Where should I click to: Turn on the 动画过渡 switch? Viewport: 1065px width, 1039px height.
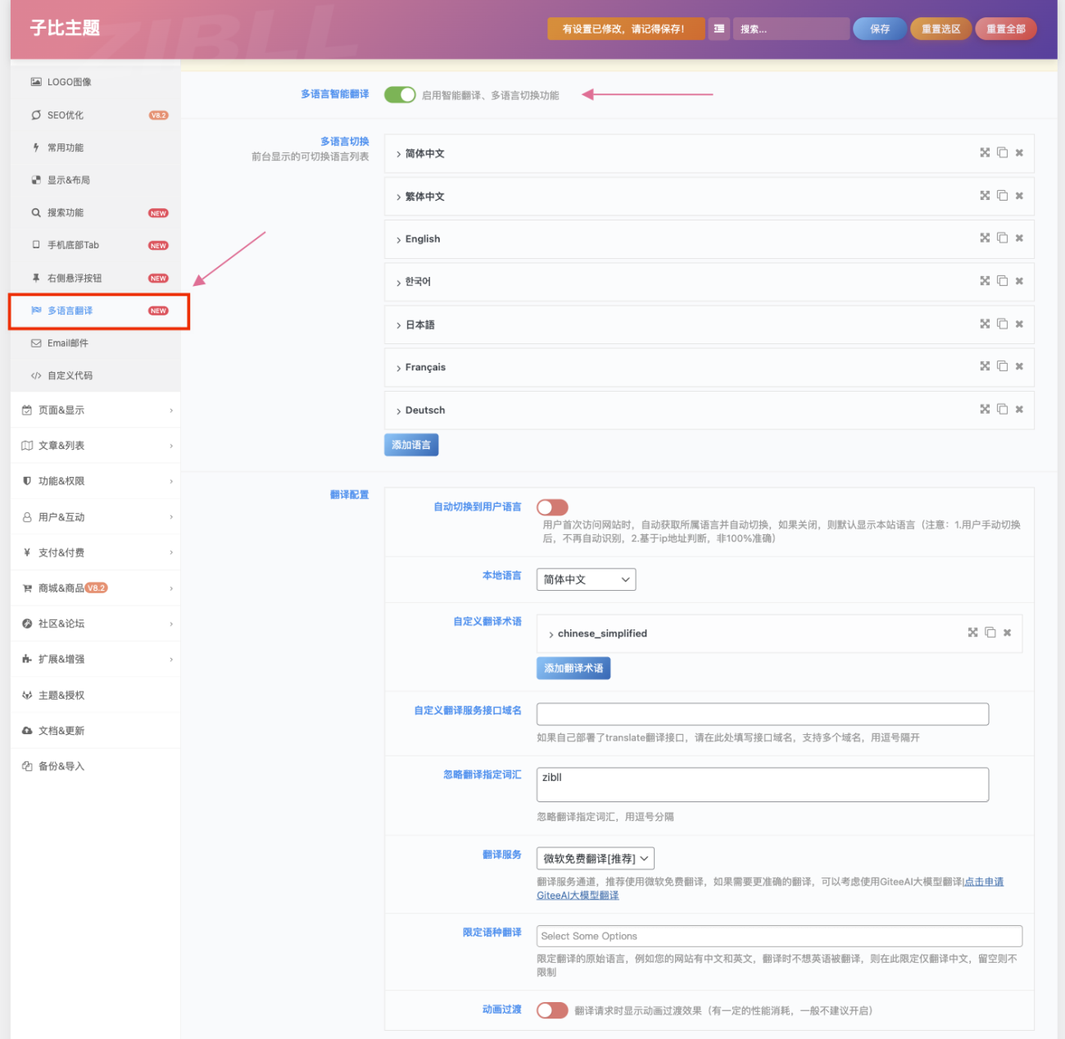coord(552,1010)
